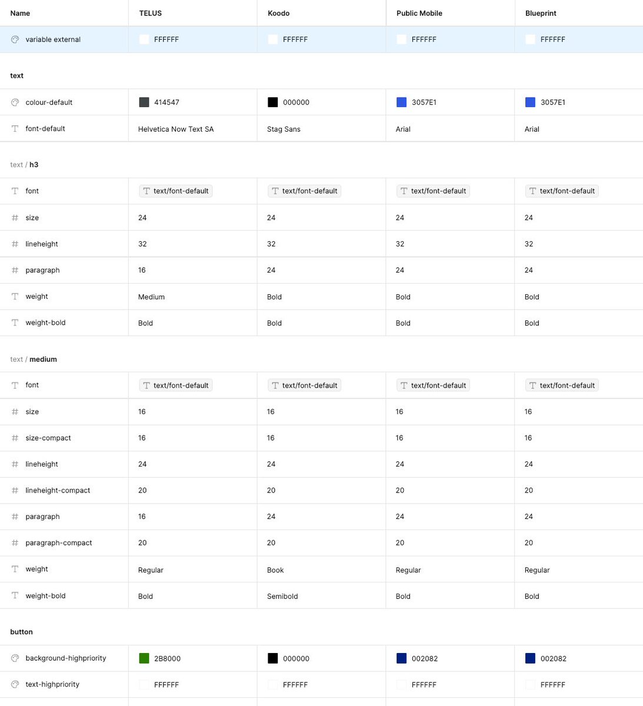Click Blueprint text/font-default alias in h3 font row
This screenshot has width=643, height=706.
562,191
